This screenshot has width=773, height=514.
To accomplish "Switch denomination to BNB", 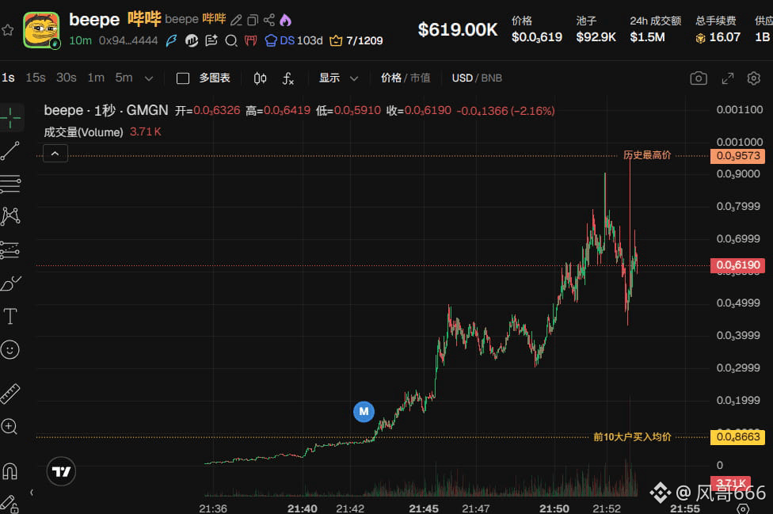I will tap(492, 78).
